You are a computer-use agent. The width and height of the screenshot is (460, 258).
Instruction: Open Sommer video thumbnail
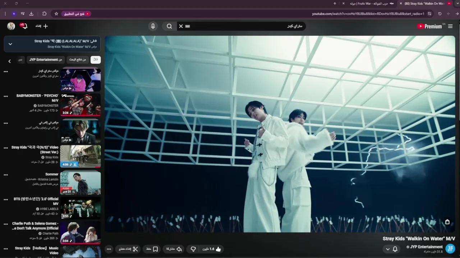click(x=80, y=183)
